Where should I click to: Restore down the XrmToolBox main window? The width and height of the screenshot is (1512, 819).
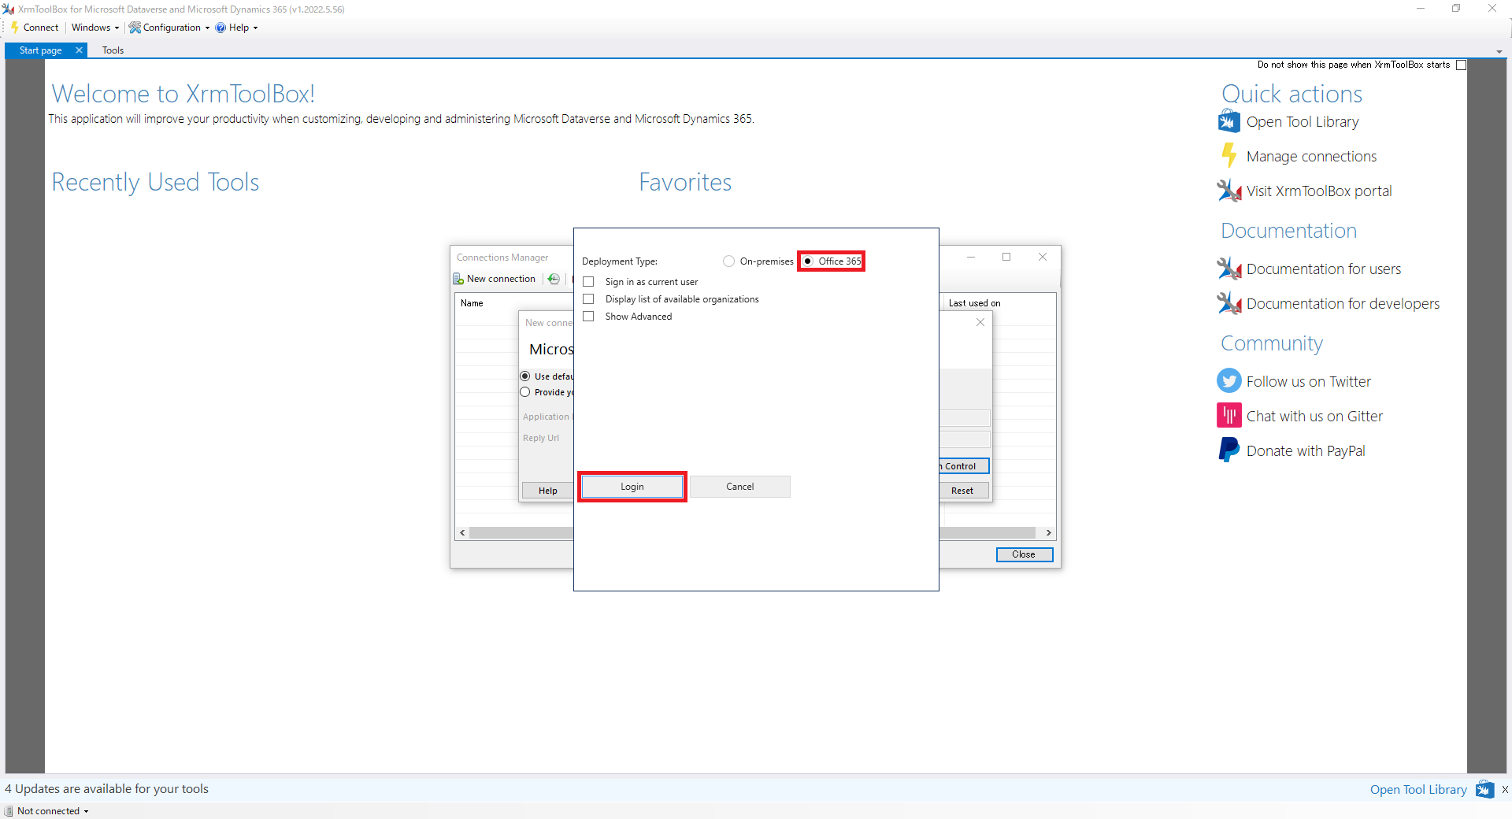click(1456, 9)
